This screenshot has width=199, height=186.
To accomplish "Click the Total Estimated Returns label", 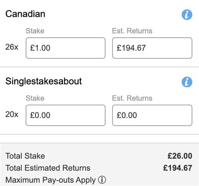I will (48, 168).
